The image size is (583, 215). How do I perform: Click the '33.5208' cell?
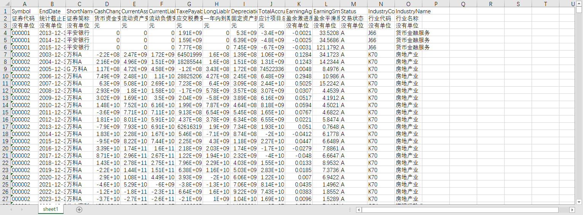[326, 33]
